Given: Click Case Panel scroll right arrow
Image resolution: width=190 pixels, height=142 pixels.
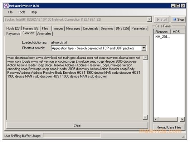Looking at the screenshot, I should (182, 119).
